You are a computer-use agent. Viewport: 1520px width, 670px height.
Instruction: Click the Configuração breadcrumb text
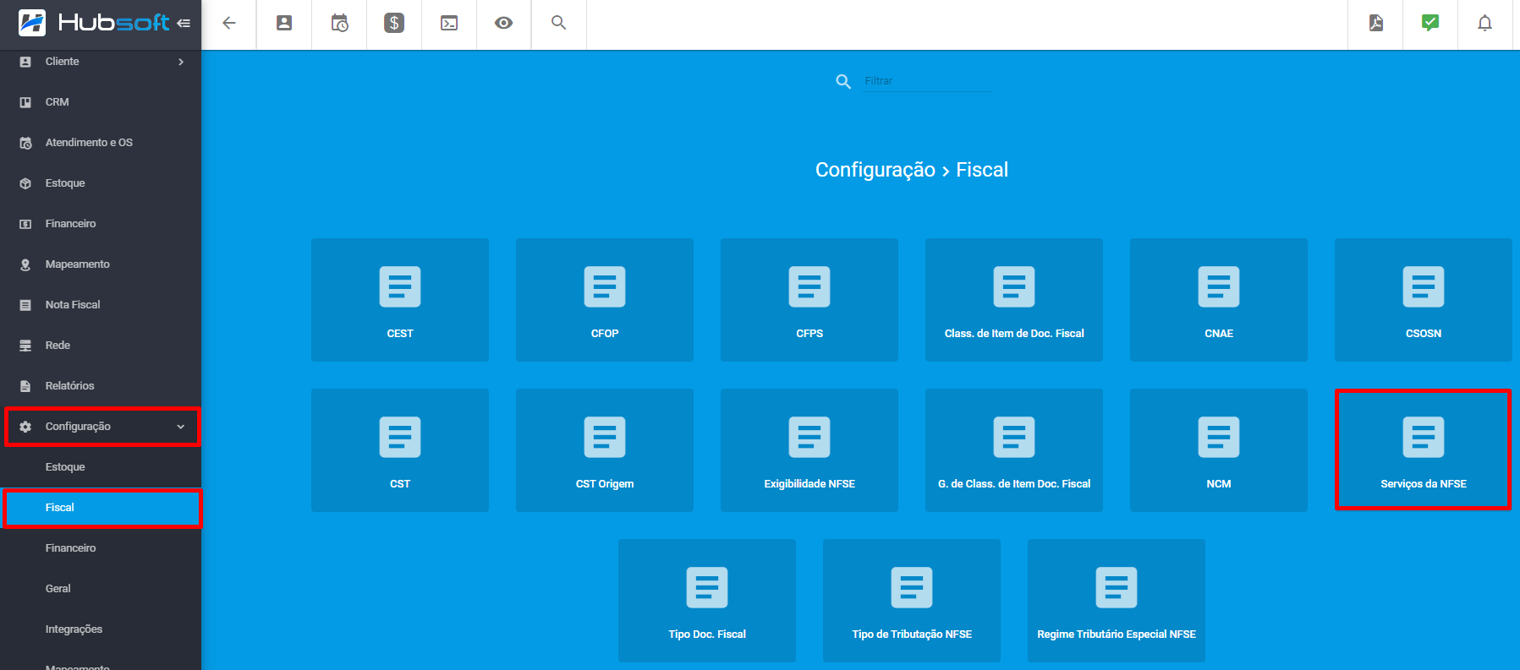[875, 170]
